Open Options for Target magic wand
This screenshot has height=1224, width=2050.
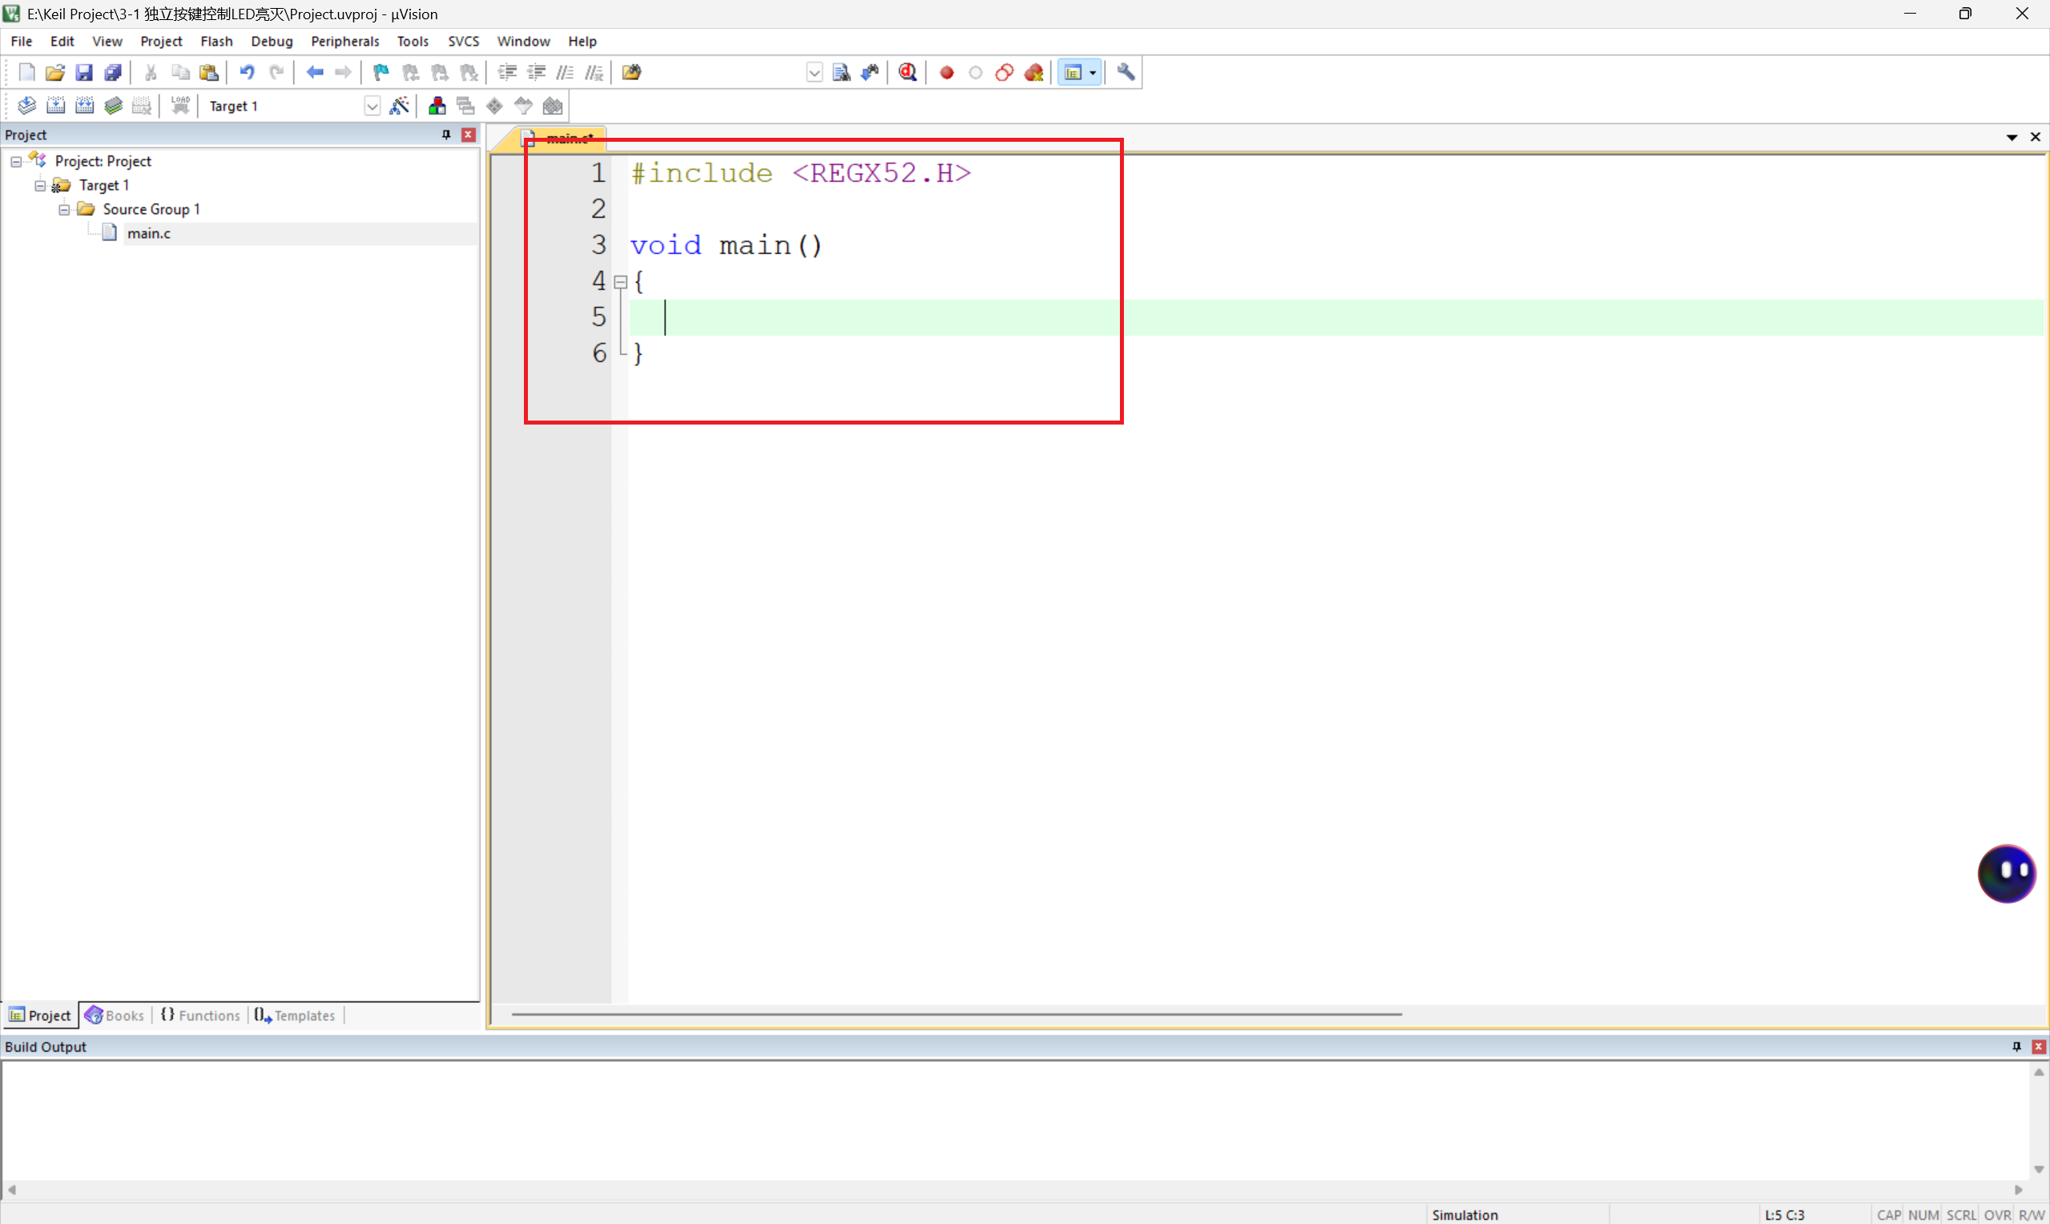[x=399, y=106]
